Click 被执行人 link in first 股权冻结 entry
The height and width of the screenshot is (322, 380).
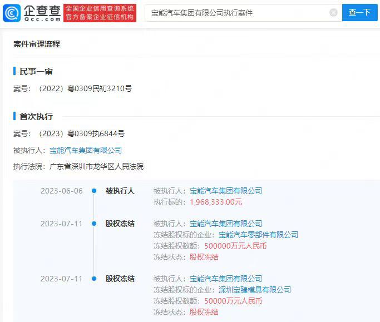[226, 224]
